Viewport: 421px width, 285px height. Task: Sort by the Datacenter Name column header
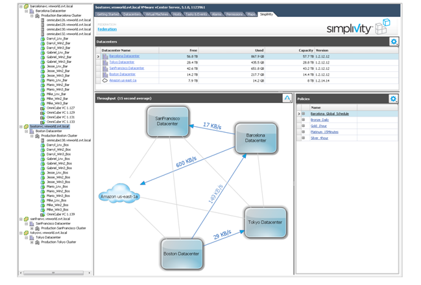pyautogui.click(x=130, y=50)
